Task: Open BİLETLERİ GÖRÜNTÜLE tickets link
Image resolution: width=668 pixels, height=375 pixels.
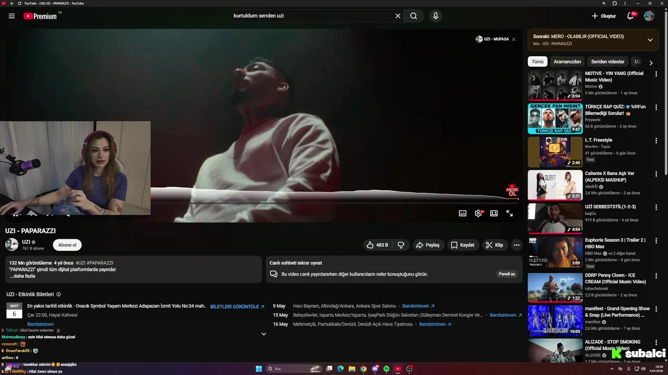Action: point(237,307)
